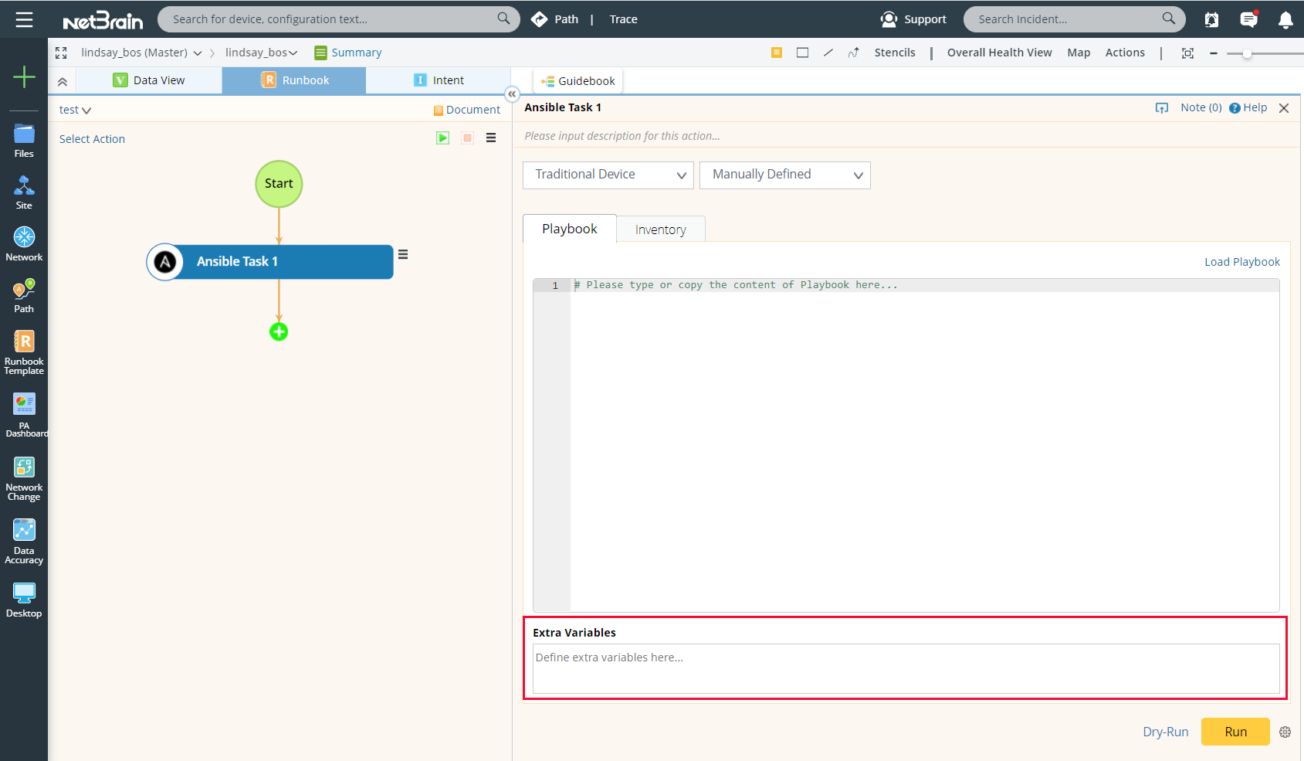Open the Network pane in left sidebar

coord(23,242)
